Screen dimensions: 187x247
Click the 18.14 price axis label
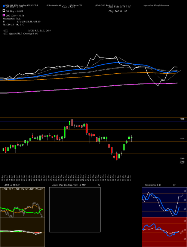click(x=182, y=138)
